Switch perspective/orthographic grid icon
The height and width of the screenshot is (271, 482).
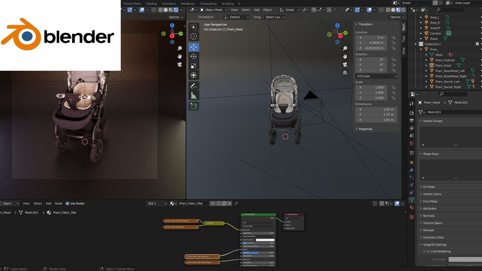[345, 73]
